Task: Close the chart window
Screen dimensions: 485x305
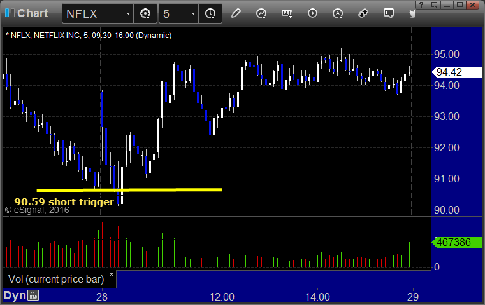Action: (473, 4)
